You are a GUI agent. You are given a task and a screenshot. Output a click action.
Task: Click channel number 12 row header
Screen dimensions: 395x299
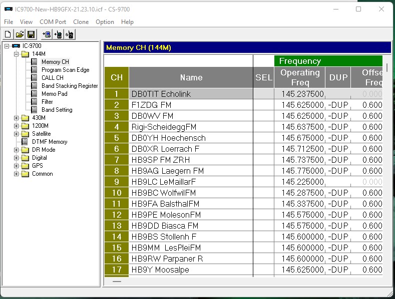tap(117, 215)
